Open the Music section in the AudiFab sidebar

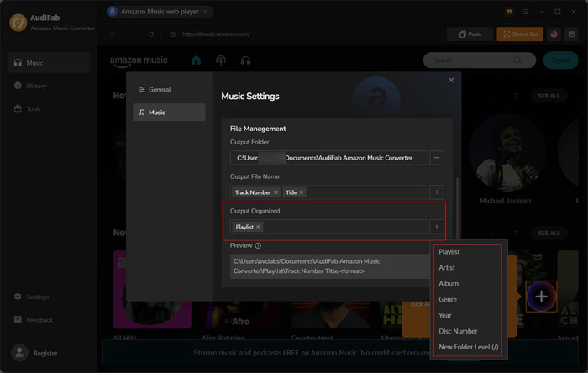point(49,63)
